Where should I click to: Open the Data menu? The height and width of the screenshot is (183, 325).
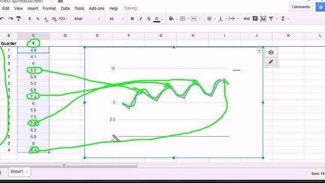click(x=65, y=8)
